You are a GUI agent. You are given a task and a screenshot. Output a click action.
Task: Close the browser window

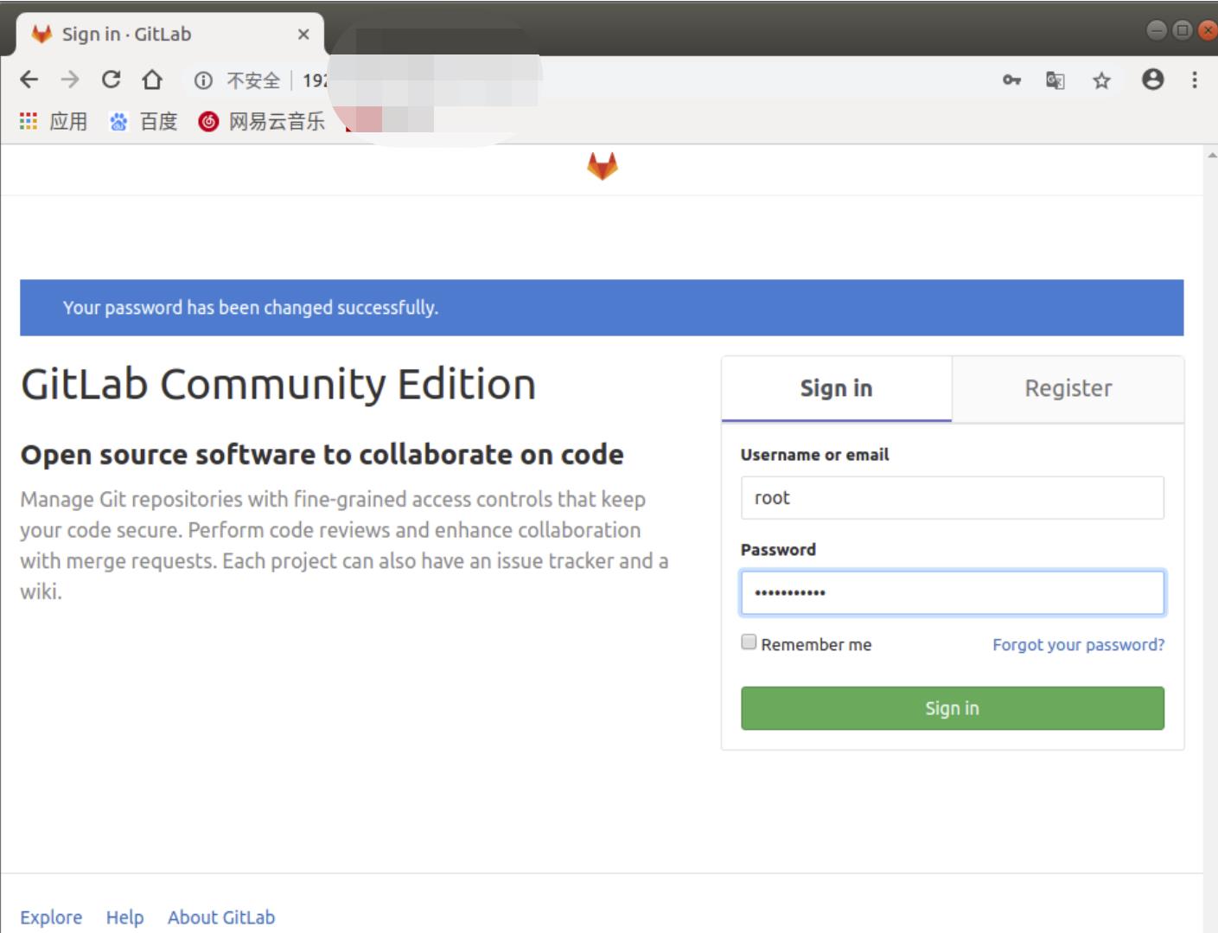(x=1208, y=30)
